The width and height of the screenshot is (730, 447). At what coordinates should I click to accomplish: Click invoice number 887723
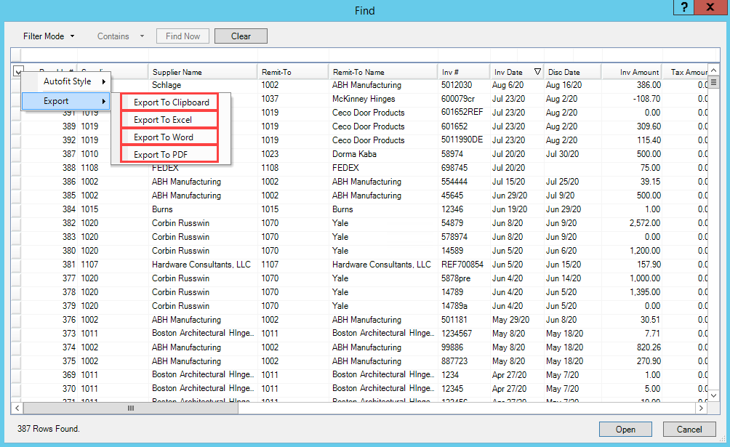coord(453,361)
